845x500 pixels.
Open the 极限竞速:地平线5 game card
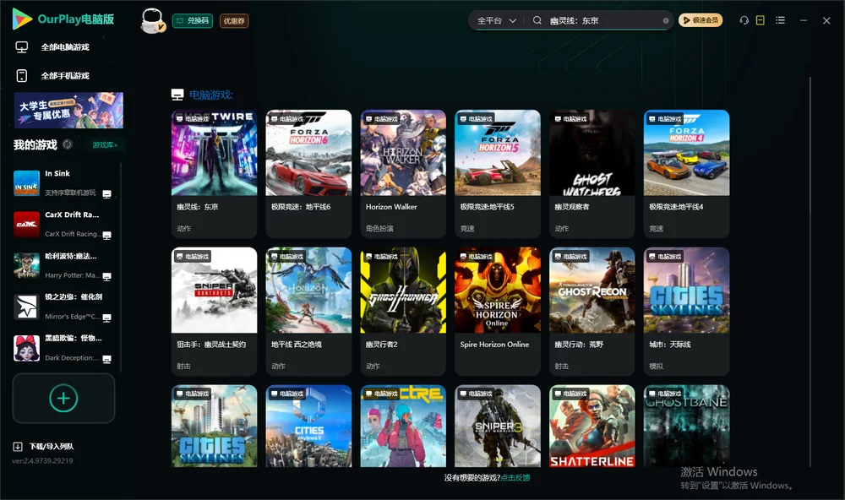498,173
